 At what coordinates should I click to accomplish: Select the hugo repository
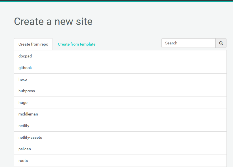120,102
